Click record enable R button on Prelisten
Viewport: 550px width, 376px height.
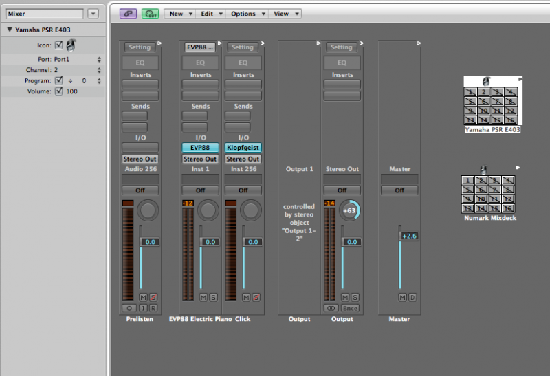coord(153,308)
